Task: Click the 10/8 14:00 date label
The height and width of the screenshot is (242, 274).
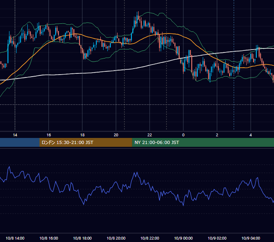Action: pyautogui.click(x=15, y=238)
